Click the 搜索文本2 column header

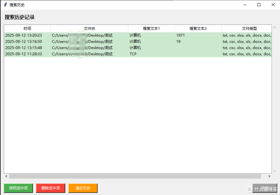(x=198, y=28)
